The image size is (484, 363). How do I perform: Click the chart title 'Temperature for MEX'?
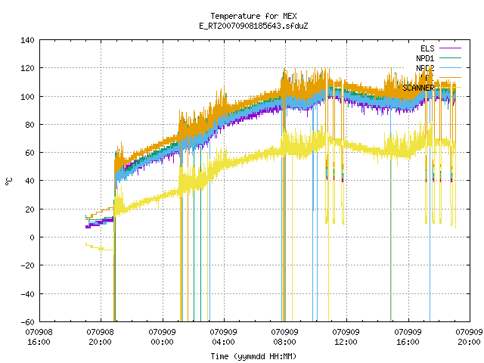(253, 16)
